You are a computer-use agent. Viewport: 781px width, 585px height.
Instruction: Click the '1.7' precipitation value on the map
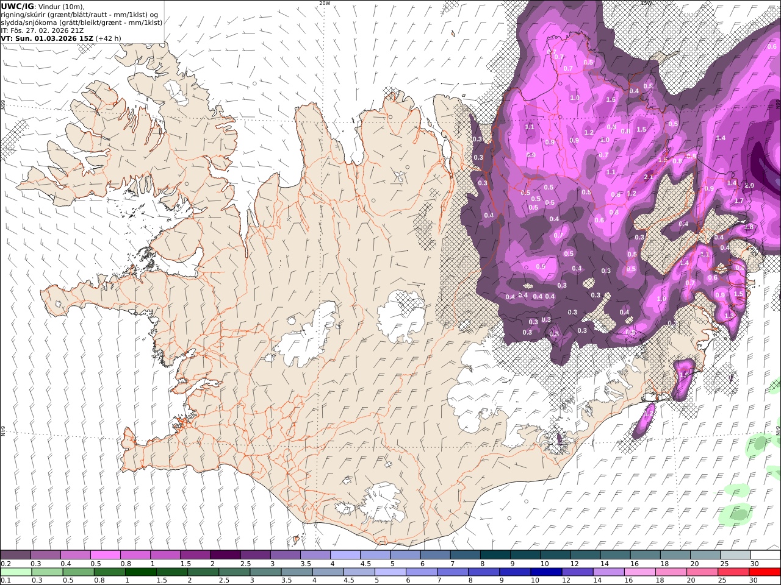pos(739,200)
